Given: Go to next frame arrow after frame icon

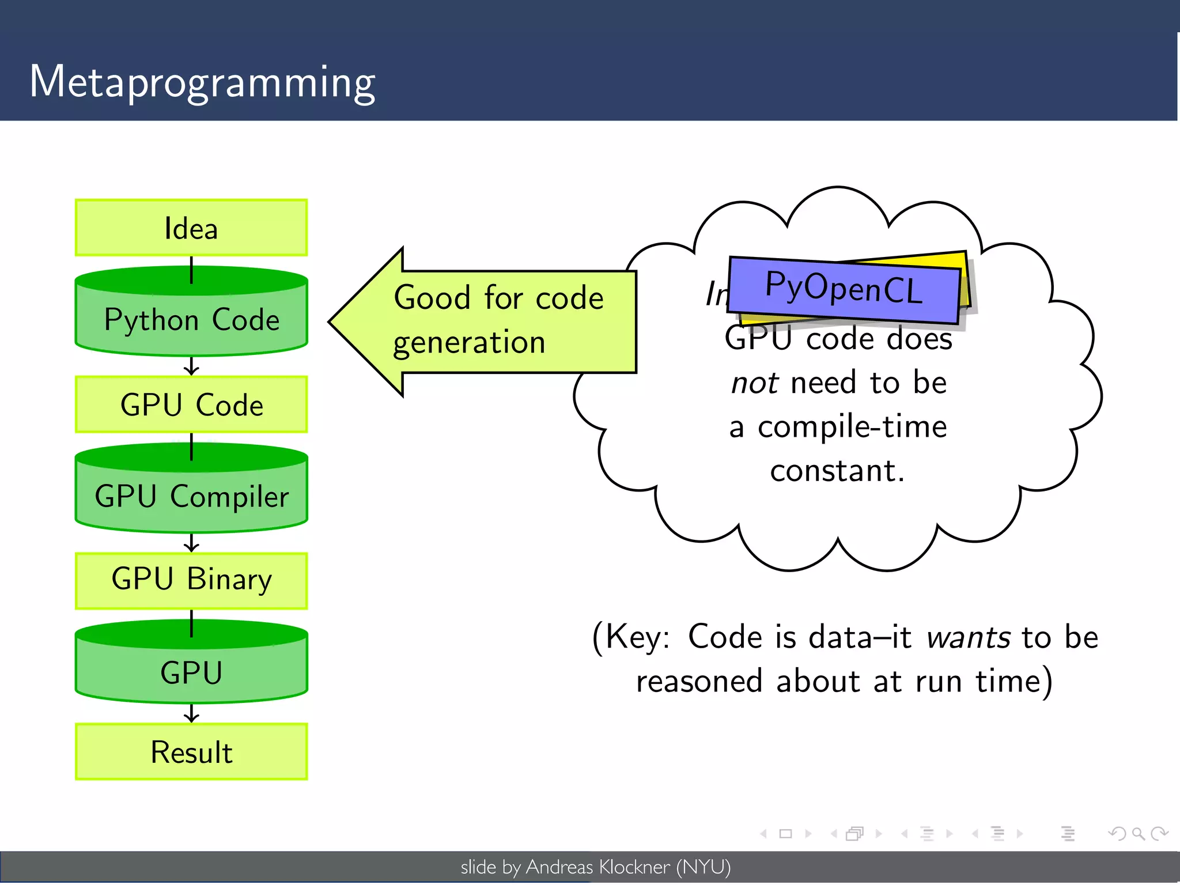Looking at the screenshot, I should 879,834.
